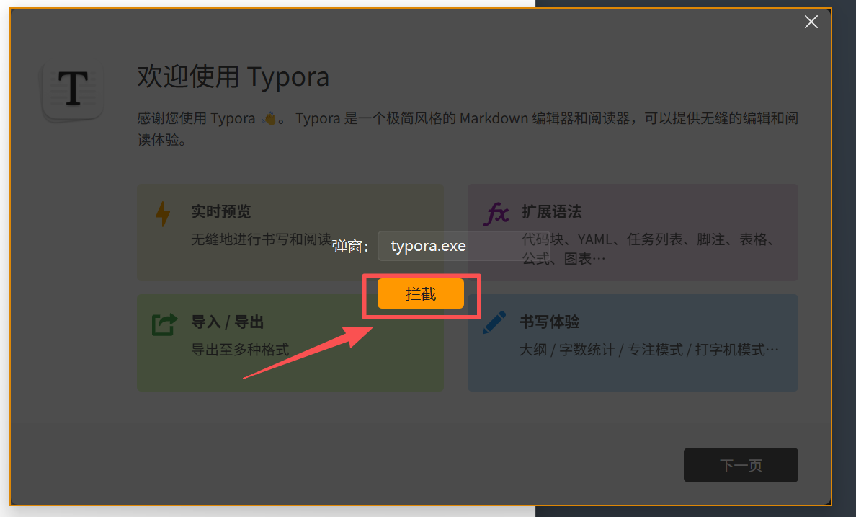Click the 下一页 next page button
Screen dimensions: 856x517
click(741, 465)
